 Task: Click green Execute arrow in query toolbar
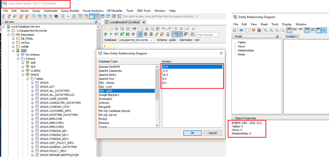[x=111, y=34]
